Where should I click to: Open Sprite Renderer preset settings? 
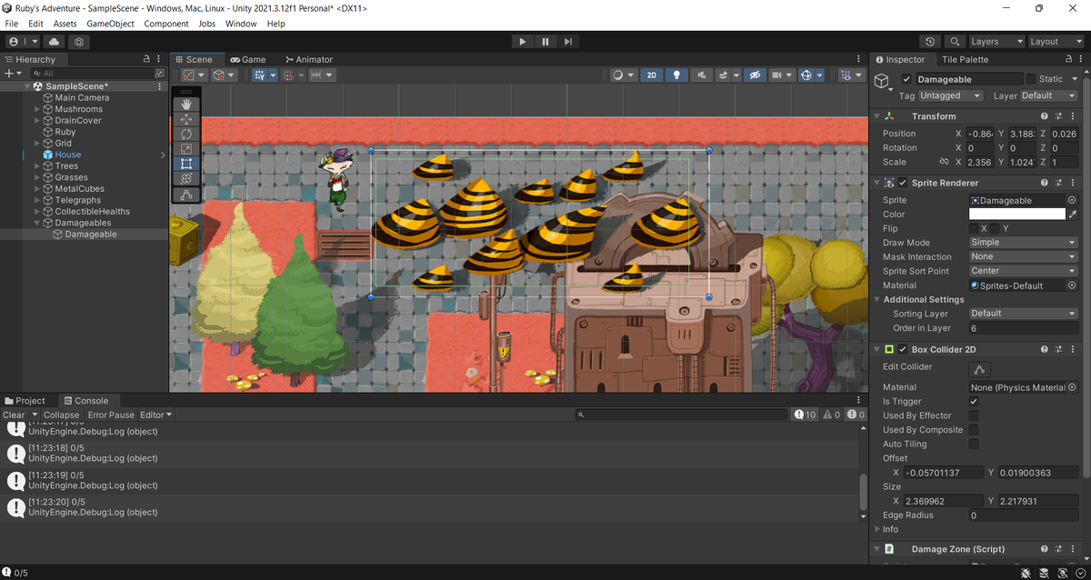click(1059, 183)
